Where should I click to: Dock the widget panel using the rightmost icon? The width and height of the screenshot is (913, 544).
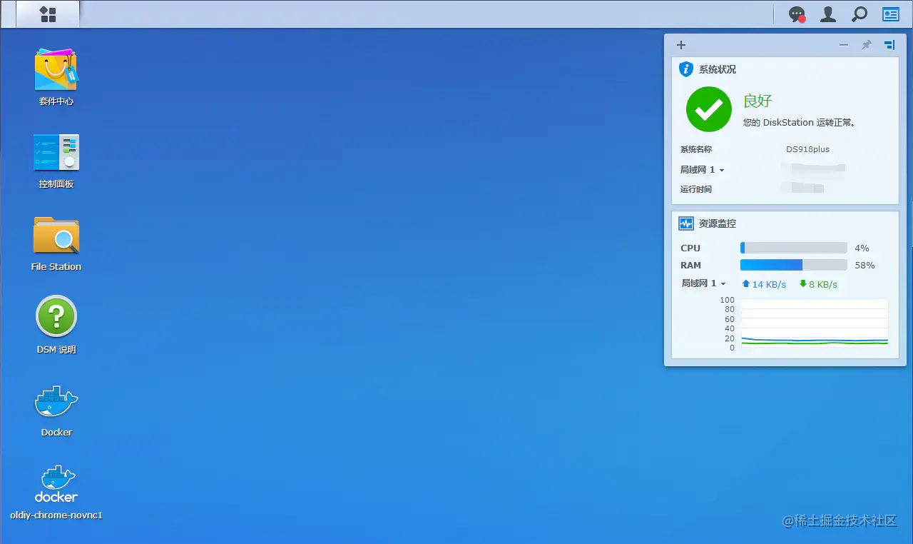click(x=889, y=45)
